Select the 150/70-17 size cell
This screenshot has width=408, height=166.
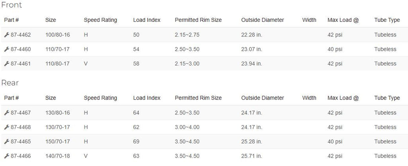point(57,142)
